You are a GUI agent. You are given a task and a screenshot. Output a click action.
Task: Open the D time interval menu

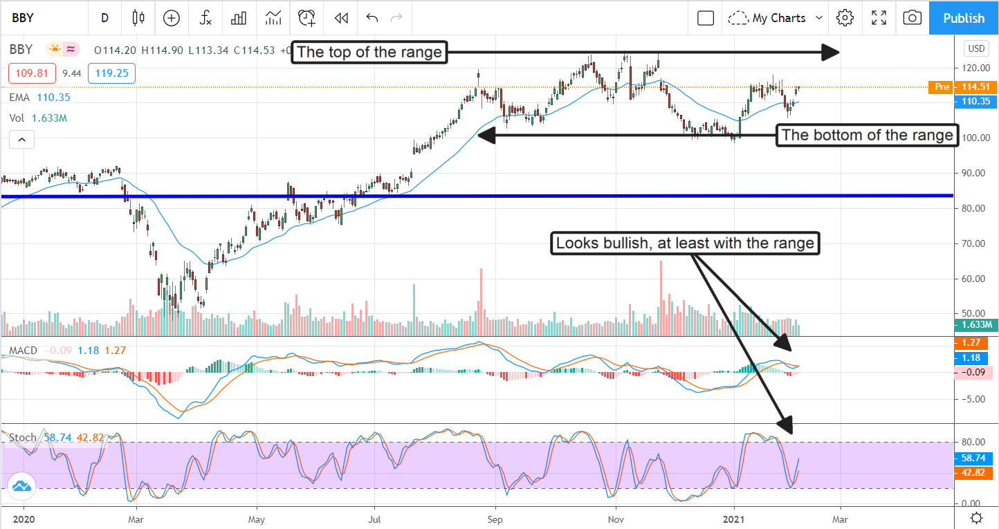(x=104, y=18)
